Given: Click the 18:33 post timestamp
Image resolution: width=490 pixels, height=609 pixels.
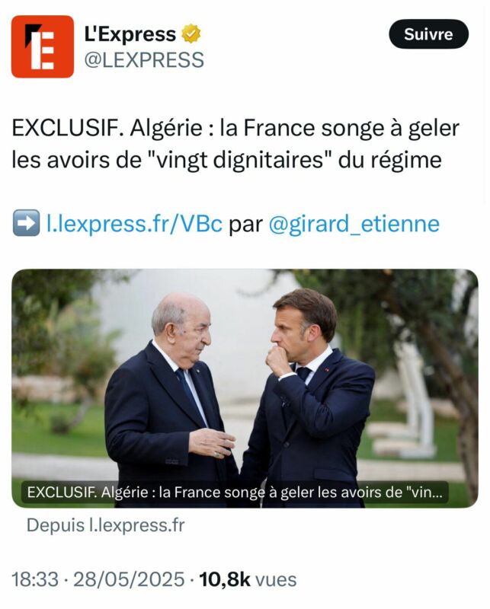Looking at the screenshot, I should click(x=35, y=579).
